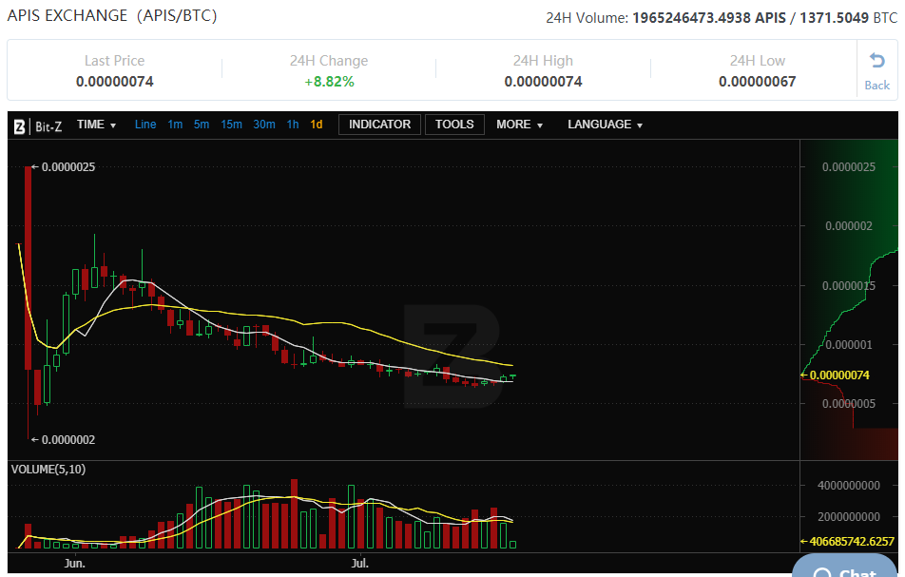Switch to 15m candles

point(231,125)
